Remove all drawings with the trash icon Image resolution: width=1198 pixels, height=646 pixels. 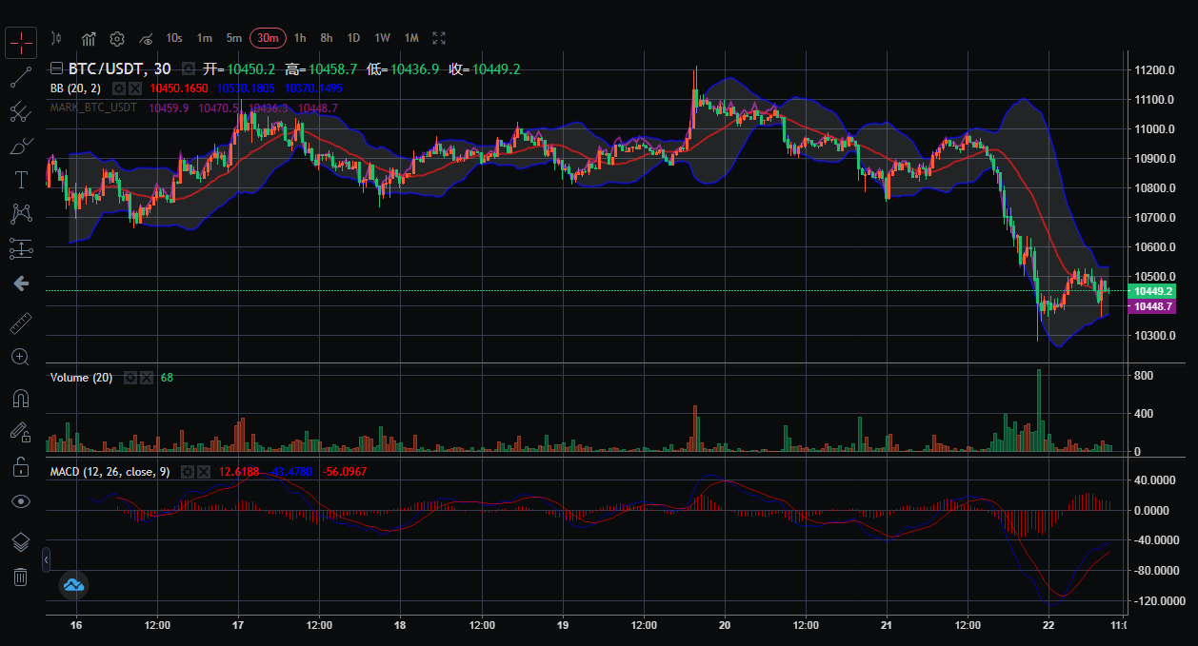pyautogui.click(x=20, y=576)
